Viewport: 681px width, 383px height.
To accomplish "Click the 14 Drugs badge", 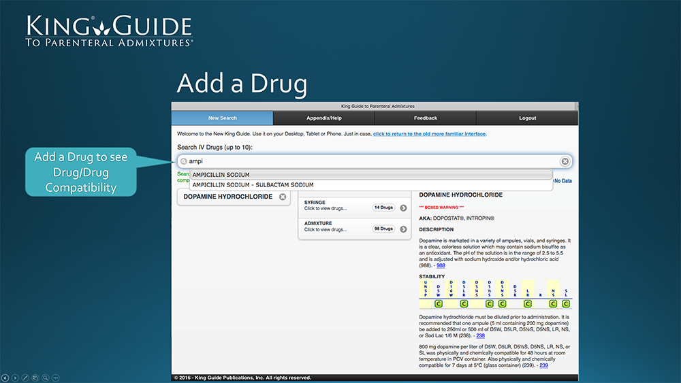I will point(383,207).
